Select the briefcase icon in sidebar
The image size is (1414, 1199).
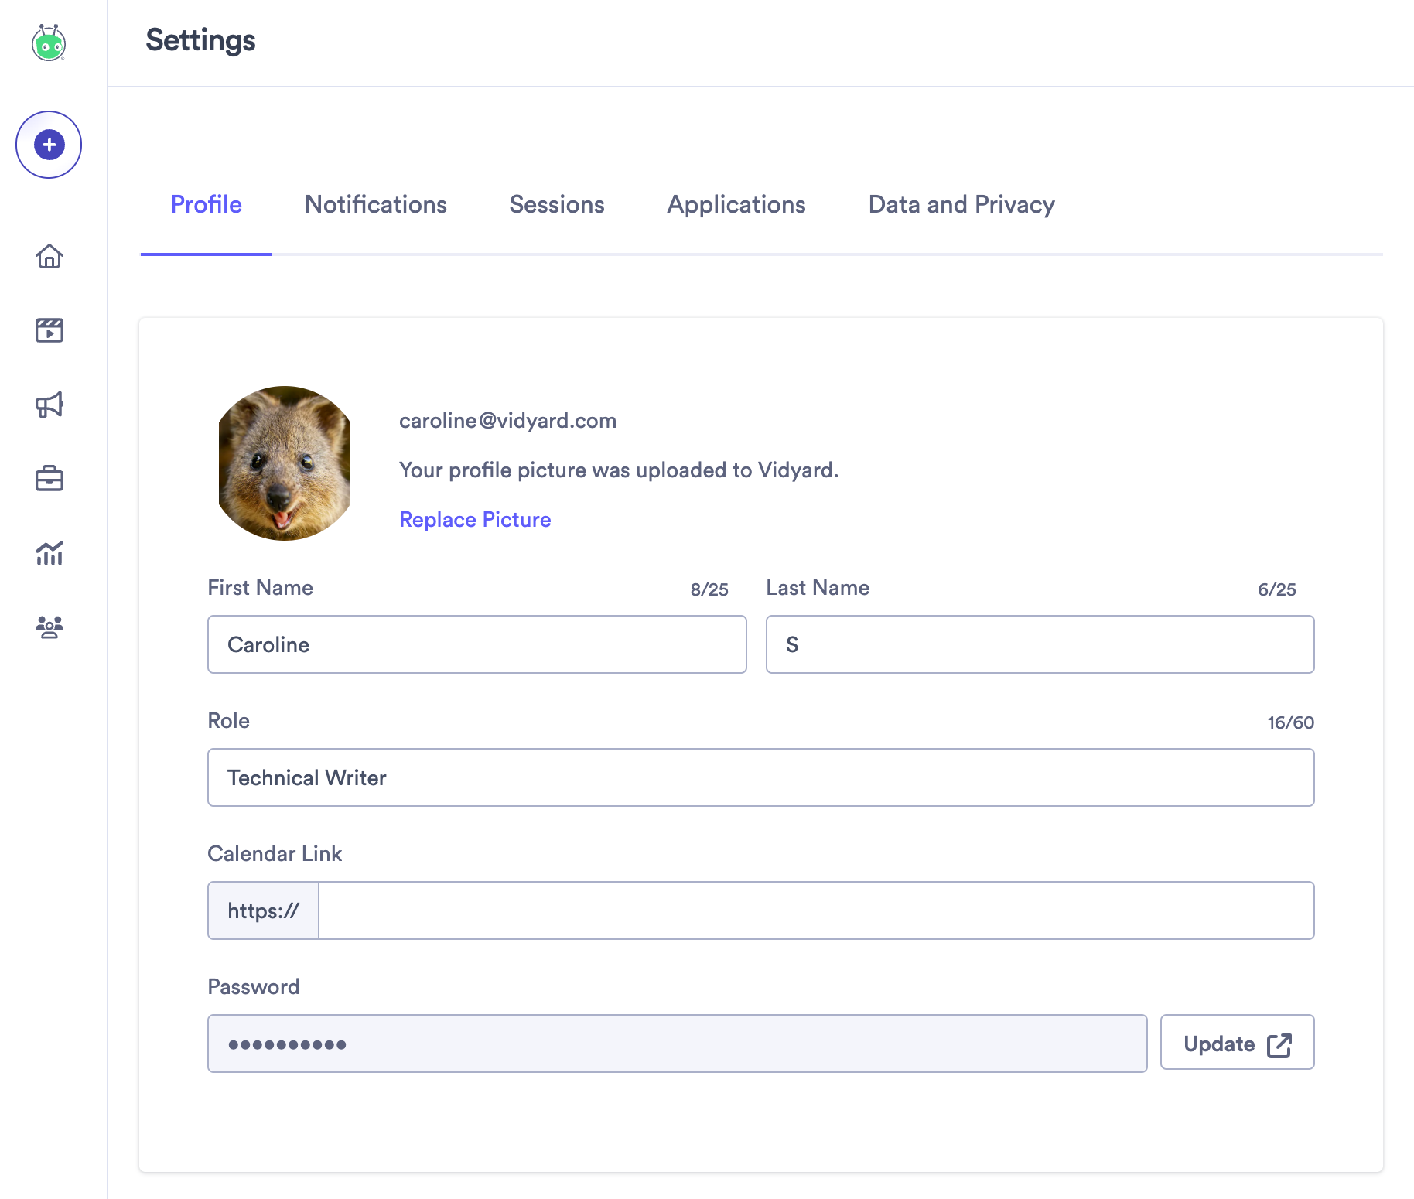[x=49, y=478]
